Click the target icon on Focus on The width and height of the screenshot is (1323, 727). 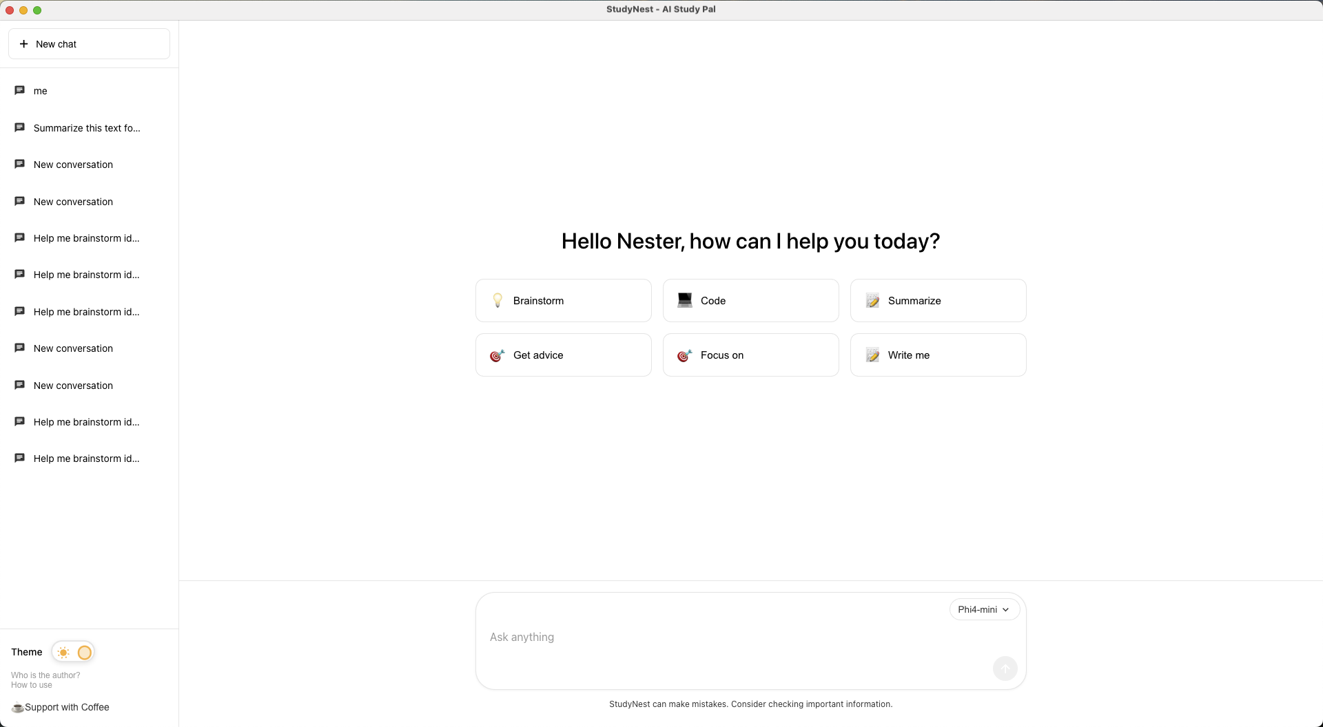point(684,355)
